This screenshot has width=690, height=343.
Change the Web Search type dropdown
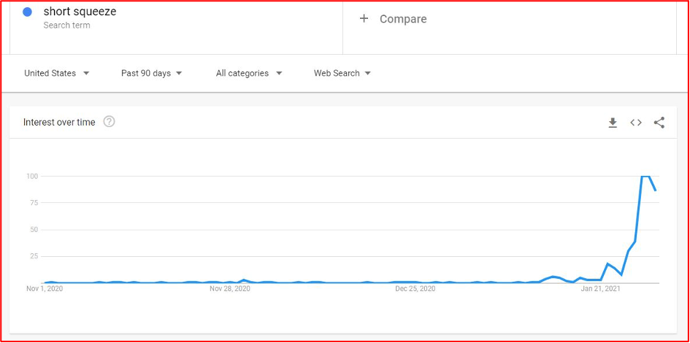(342, 74)
